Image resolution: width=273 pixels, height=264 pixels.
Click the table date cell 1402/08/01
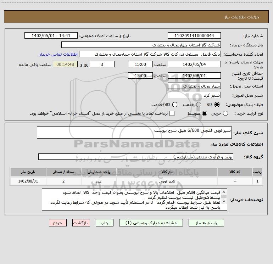tap(28, 181)
